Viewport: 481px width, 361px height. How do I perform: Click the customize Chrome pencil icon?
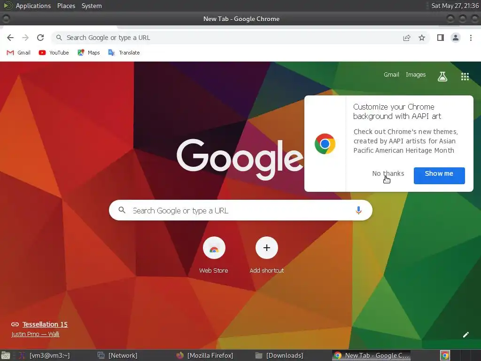(465, 335)
